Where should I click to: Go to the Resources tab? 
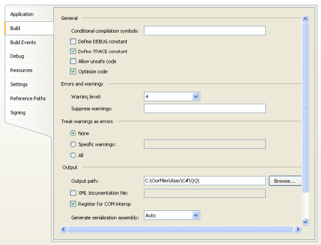tap(29, 71)
